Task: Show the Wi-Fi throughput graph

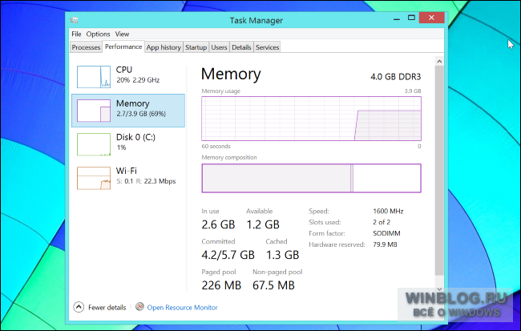Action: tap(94, 178)
